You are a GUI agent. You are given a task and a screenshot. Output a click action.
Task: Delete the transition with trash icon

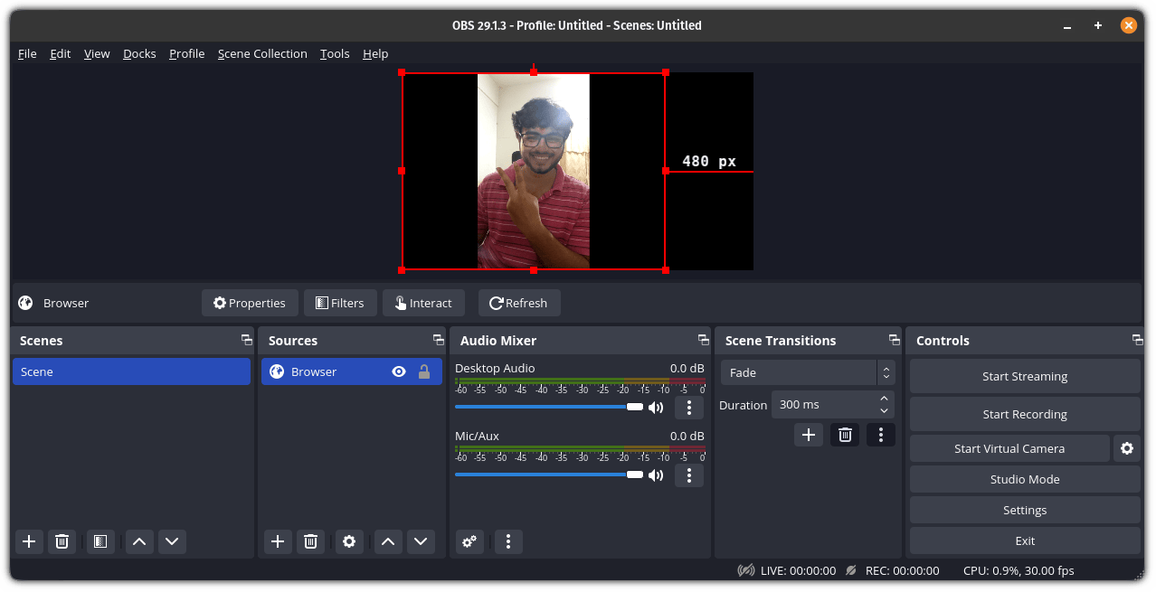click(845, 435)
